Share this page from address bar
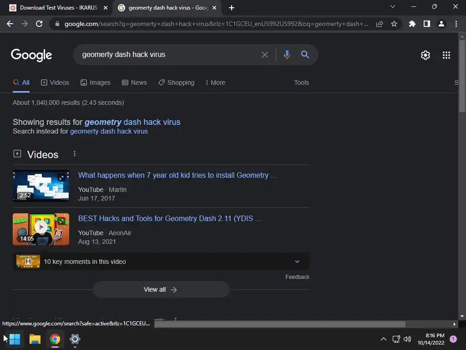466x350 pixels. point(380,24)
